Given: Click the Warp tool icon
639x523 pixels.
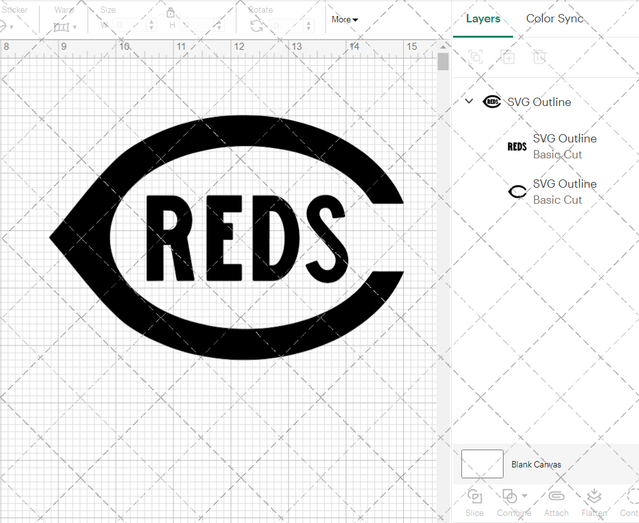Looking at the screenshot, I should [62, 27].
